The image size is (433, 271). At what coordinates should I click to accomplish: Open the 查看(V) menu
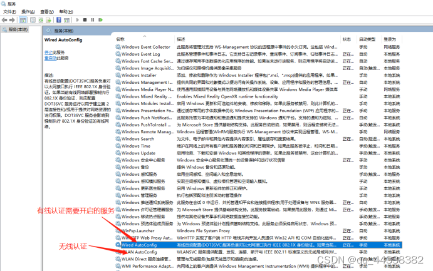[47, 12]
